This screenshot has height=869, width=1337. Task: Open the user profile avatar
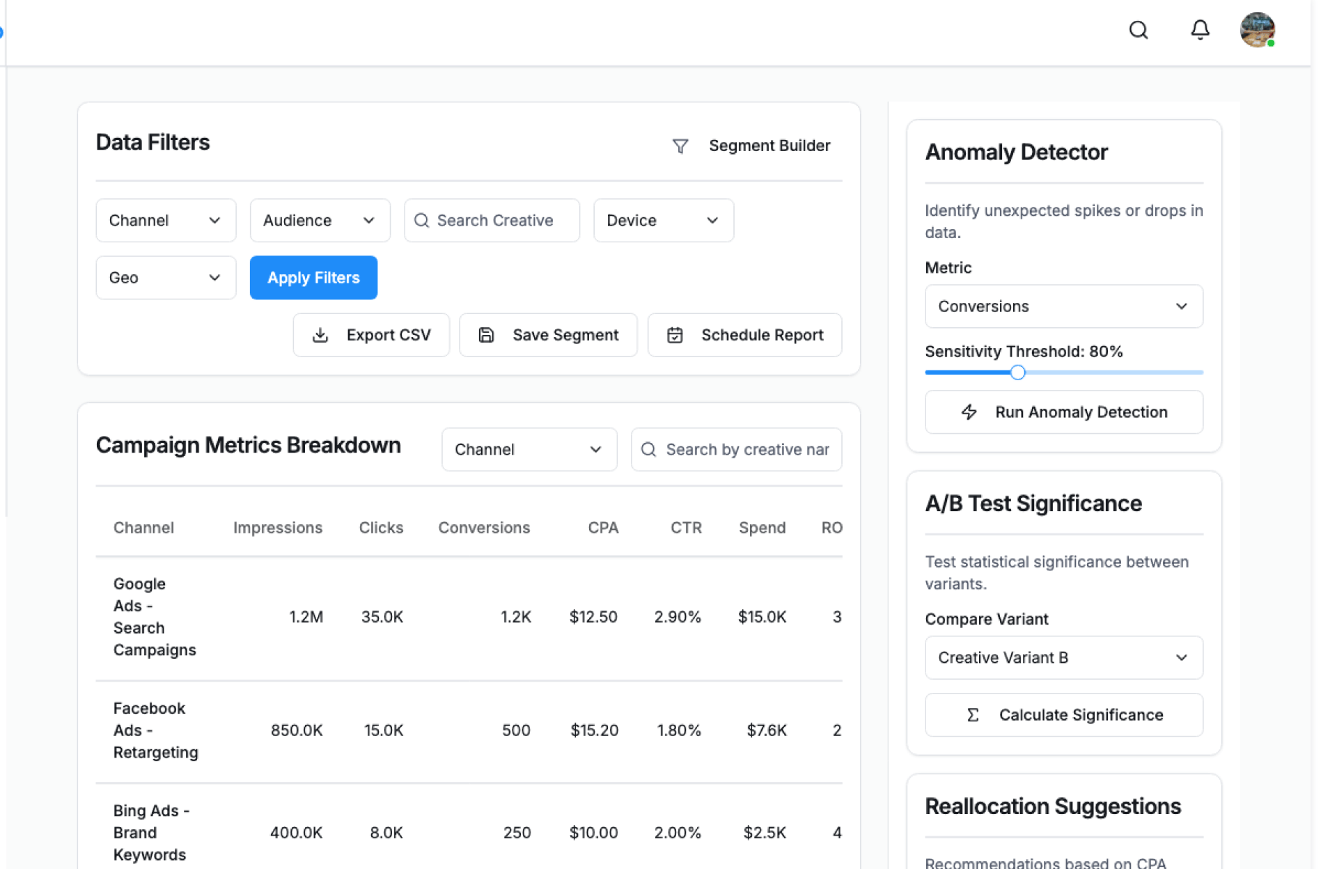[1256, 30]
